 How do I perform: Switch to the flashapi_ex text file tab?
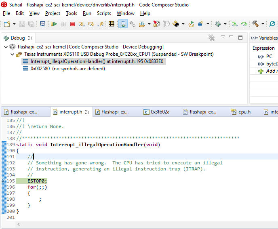[x=200, y=112]
